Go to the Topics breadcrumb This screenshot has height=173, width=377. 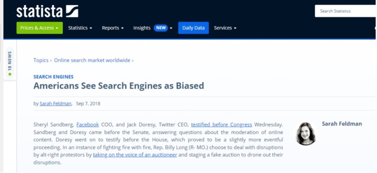coord(41,60)
